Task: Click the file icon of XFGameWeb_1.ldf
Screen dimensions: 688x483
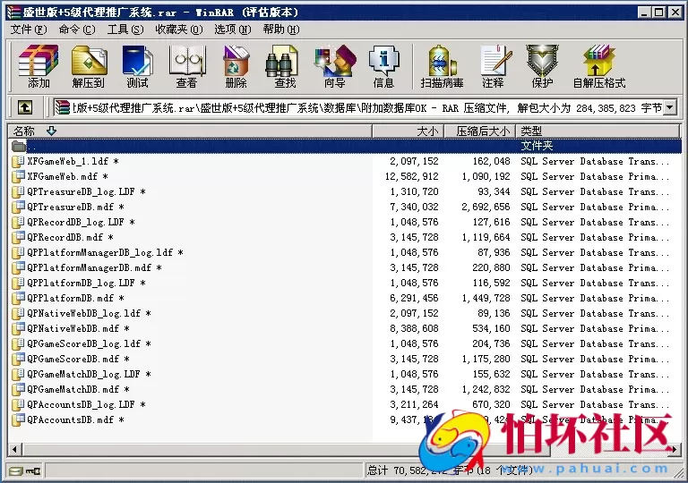Action: (18, 161)
